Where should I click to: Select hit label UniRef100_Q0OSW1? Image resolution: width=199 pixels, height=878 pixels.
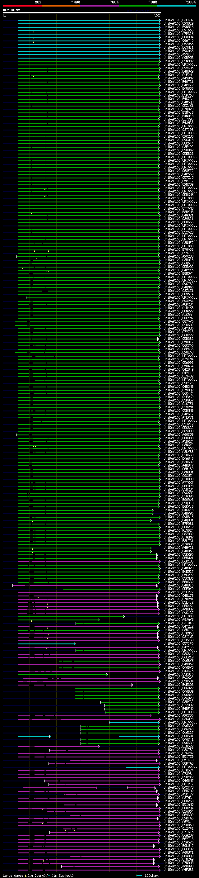coord(178,736)
